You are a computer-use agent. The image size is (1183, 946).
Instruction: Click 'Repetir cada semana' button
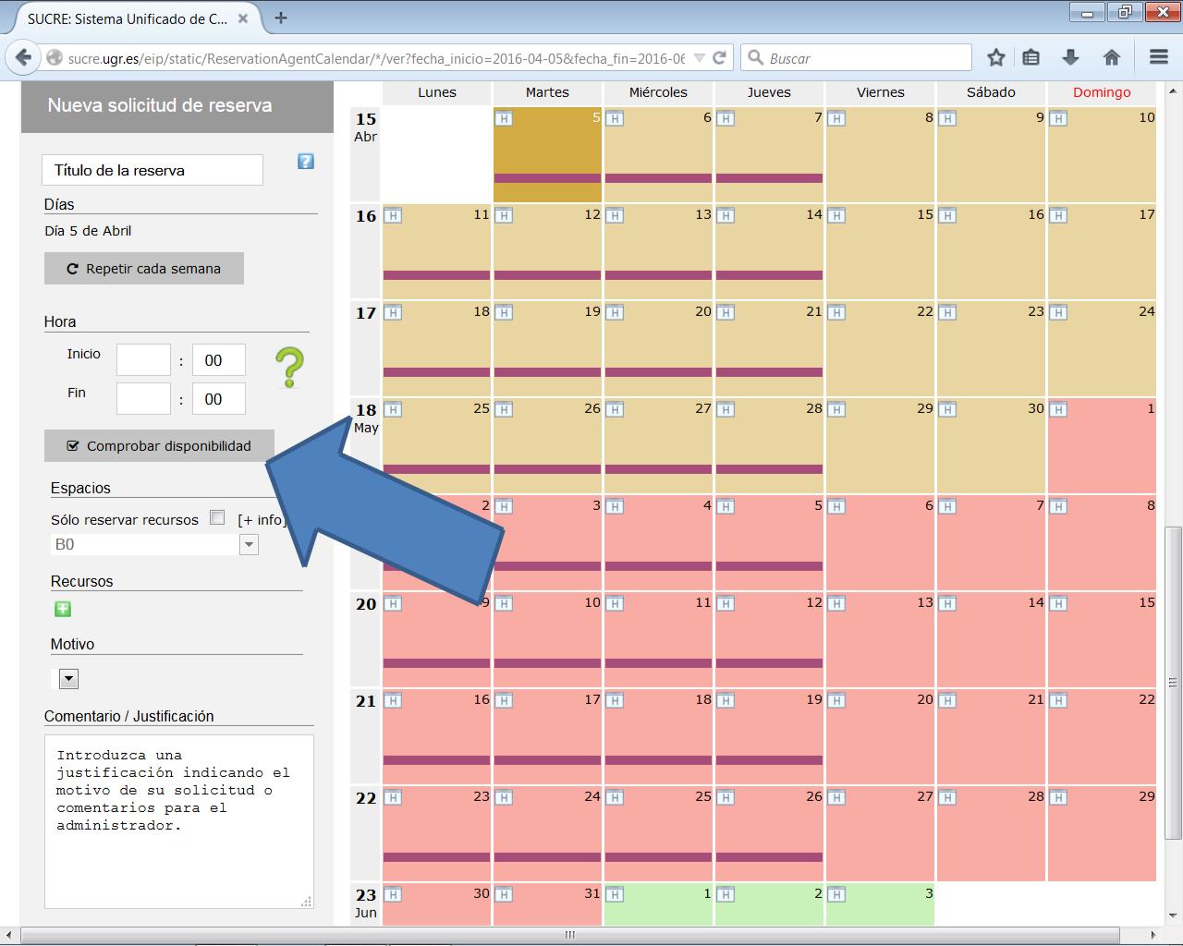pos(144,269)
